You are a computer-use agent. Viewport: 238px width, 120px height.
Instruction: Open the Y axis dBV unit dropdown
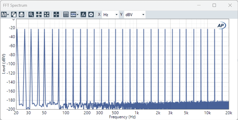pos(135,15)
